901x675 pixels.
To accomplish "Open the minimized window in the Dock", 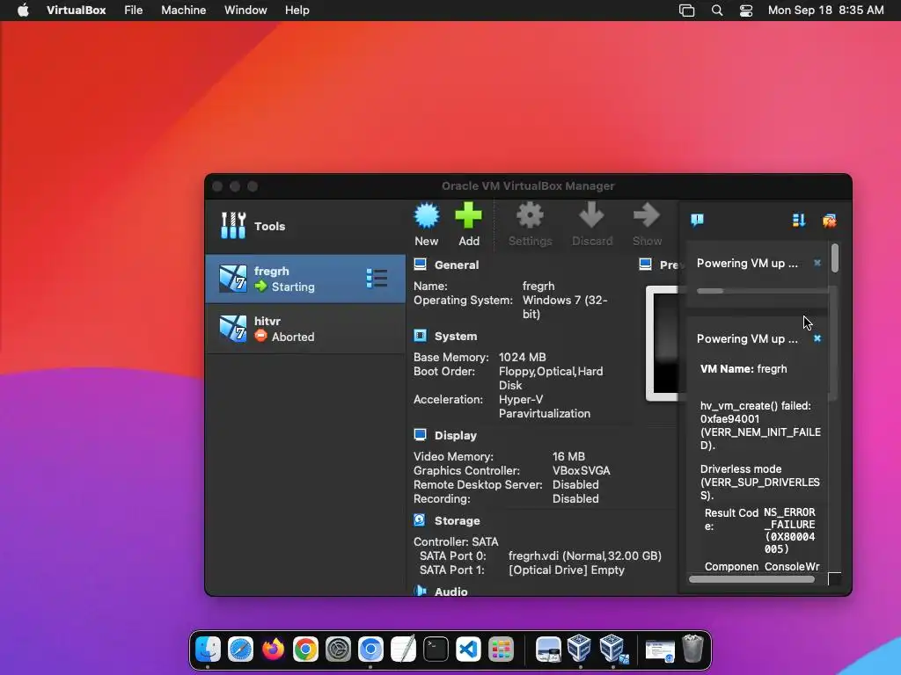I will 660,651.
